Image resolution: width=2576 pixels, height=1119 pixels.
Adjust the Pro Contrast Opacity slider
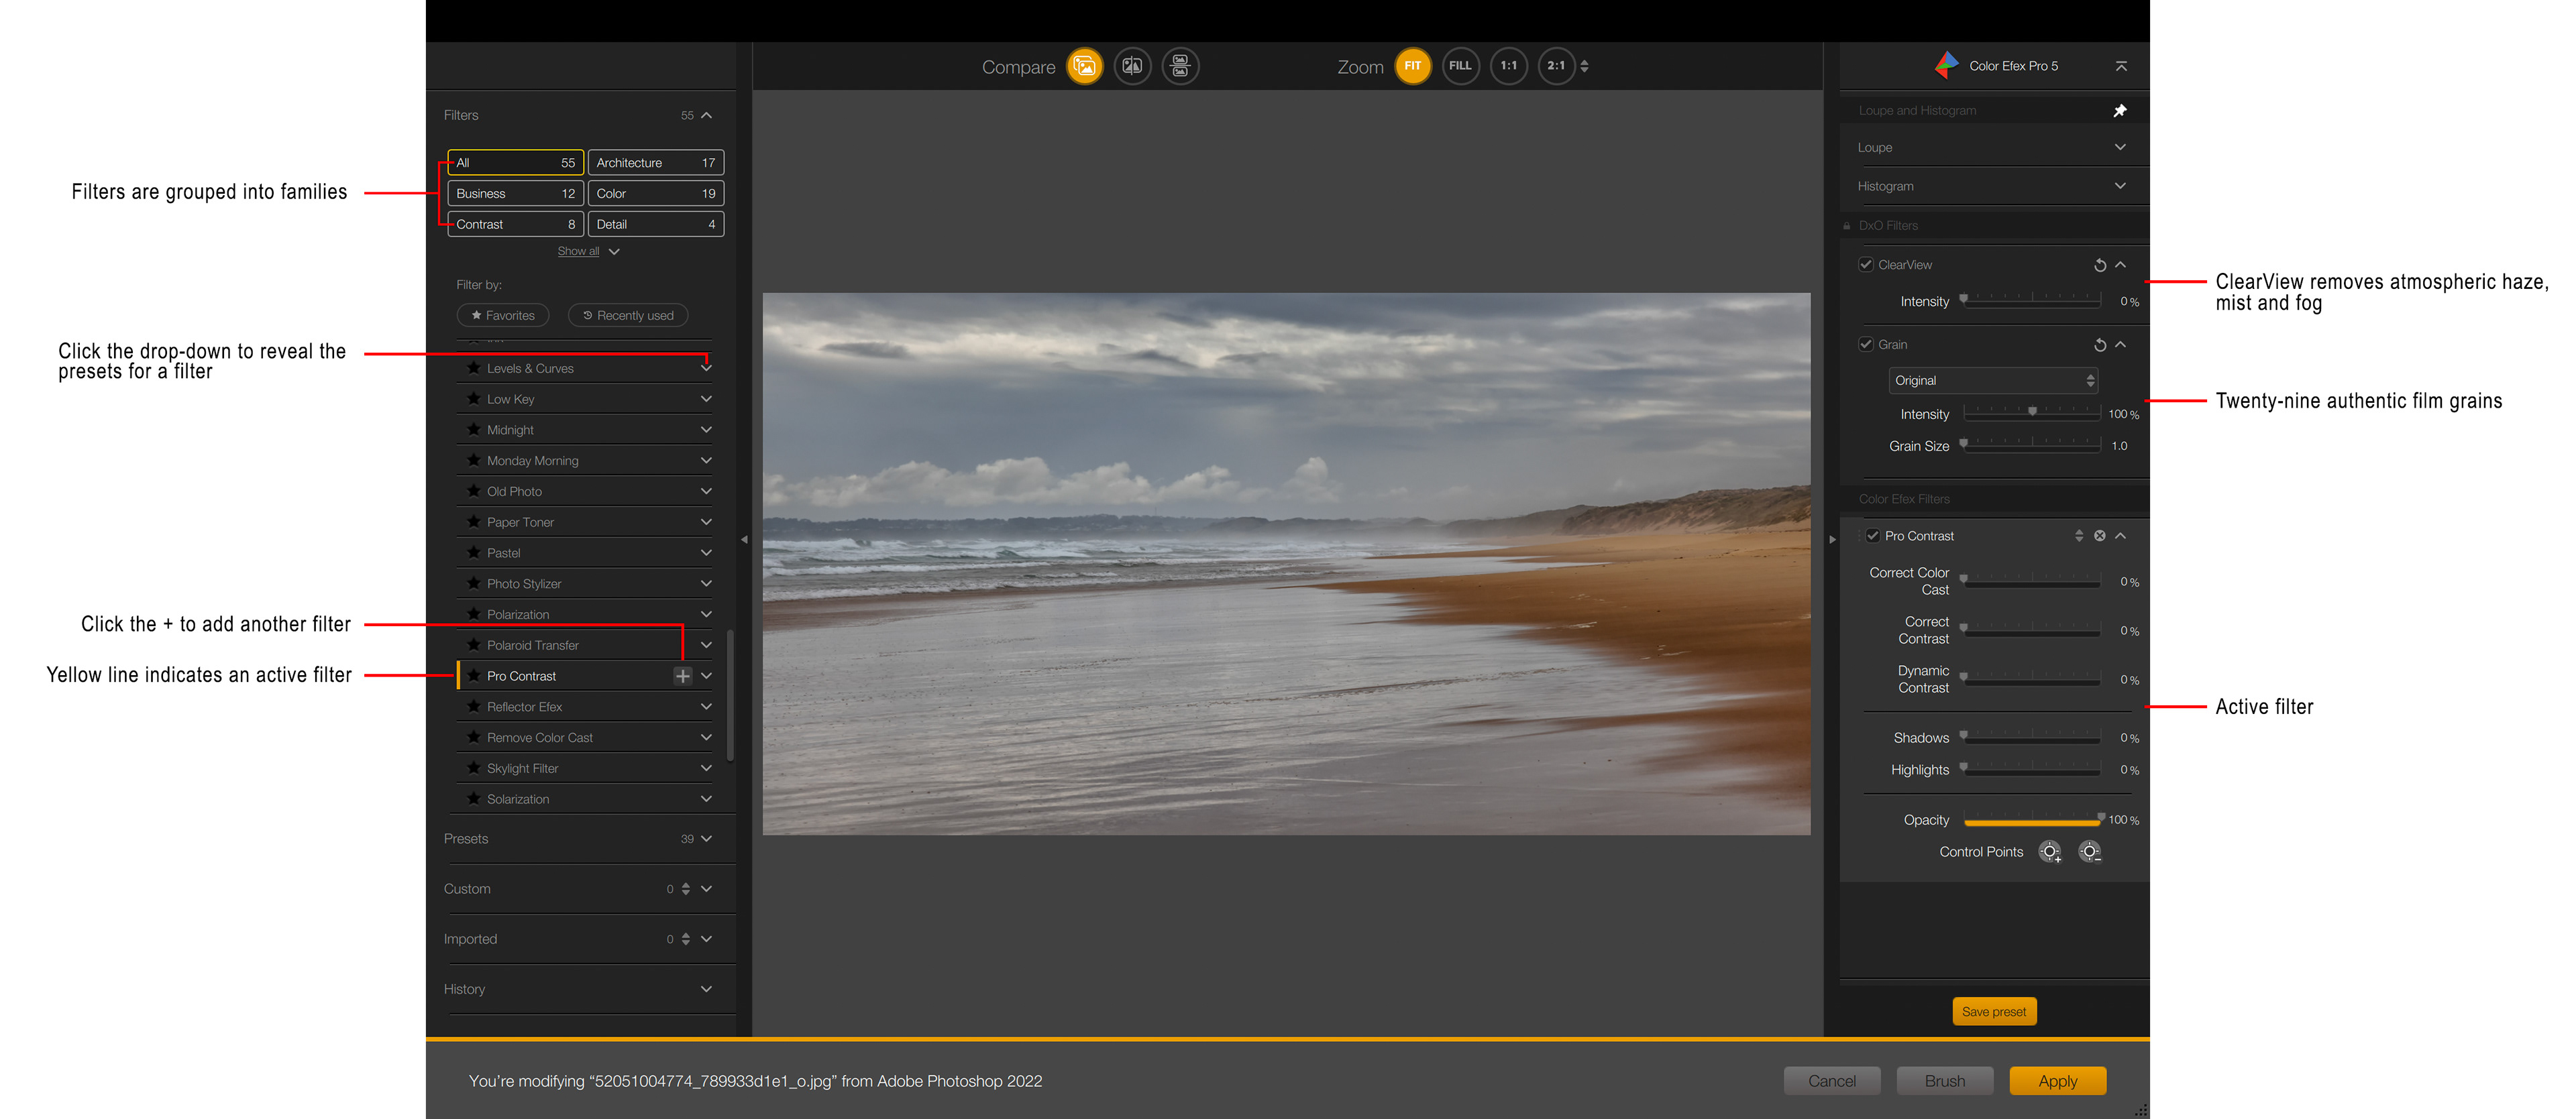tap(2031, 821)
